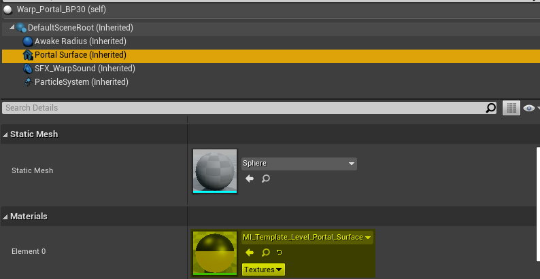This screenshot has width=540, height=279.
Task: Use selected asset arrow for Static Mesh
Action: 250,179
